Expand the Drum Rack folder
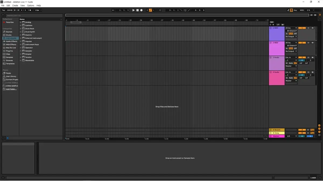Image resolution: width=323 pixels, height=181 pixels. (20, 29)
